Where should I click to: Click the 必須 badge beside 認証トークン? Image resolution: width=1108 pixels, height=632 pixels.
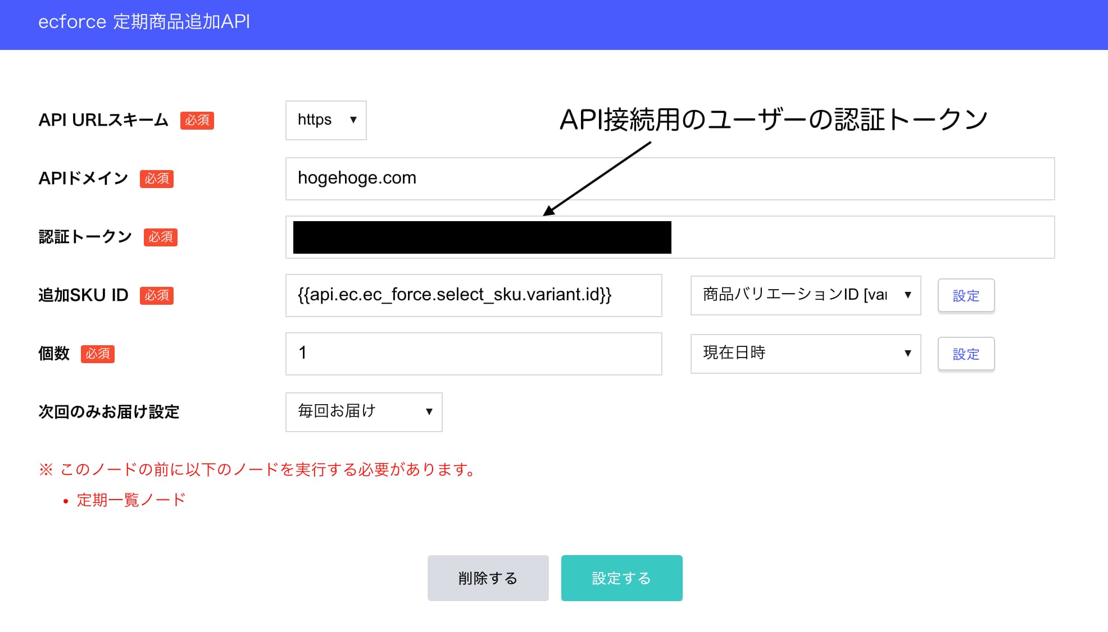(161, 237)
